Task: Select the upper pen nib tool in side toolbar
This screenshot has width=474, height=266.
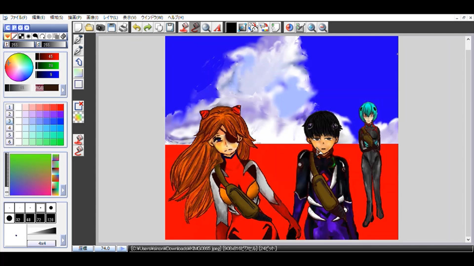Action: [x=79, y=39]
